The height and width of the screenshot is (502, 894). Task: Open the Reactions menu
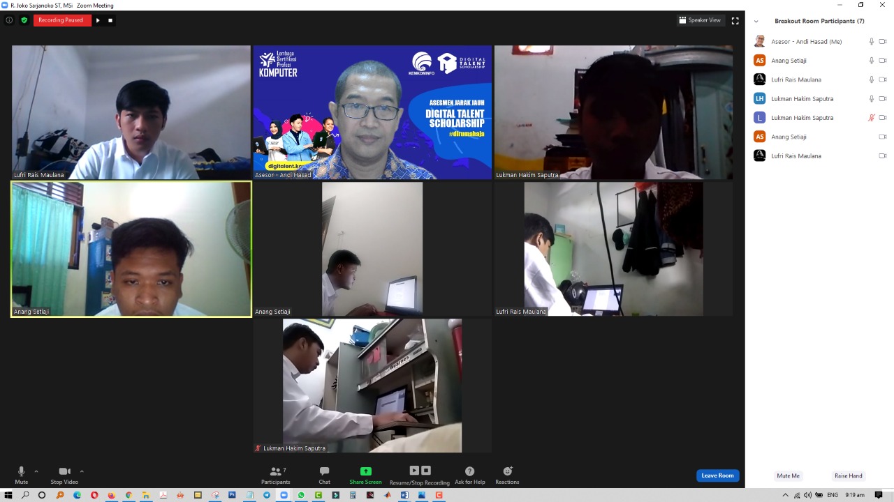[507, 475]
